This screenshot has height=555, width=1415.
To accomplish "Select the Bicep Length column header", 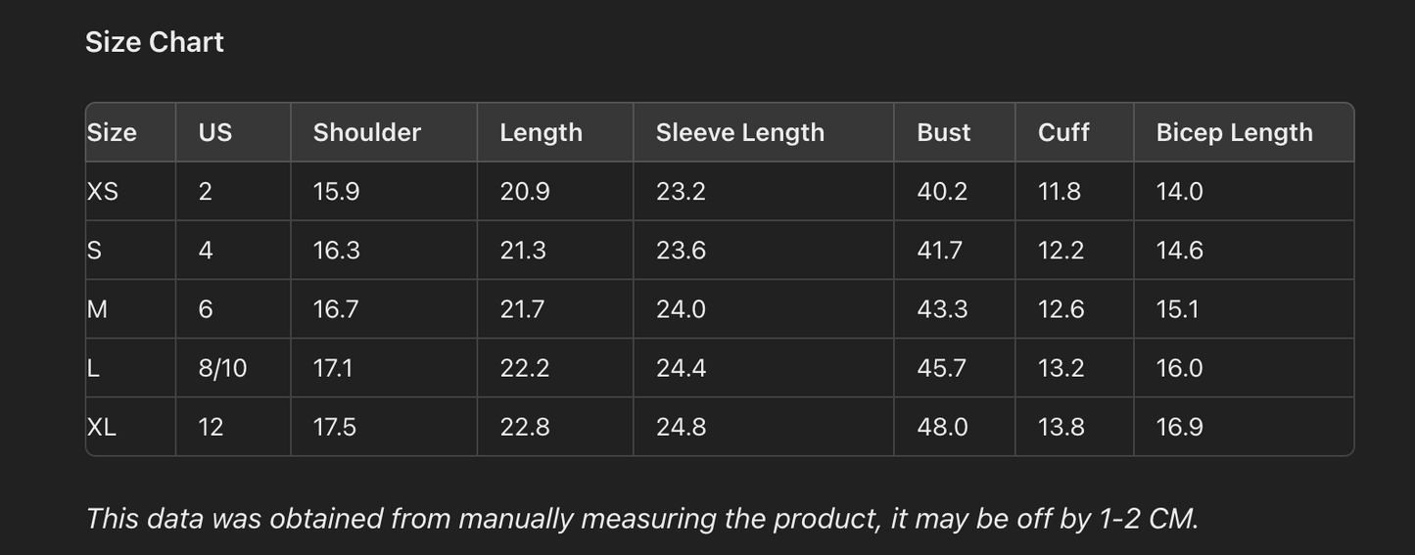I will click(x=1234, y=132).
